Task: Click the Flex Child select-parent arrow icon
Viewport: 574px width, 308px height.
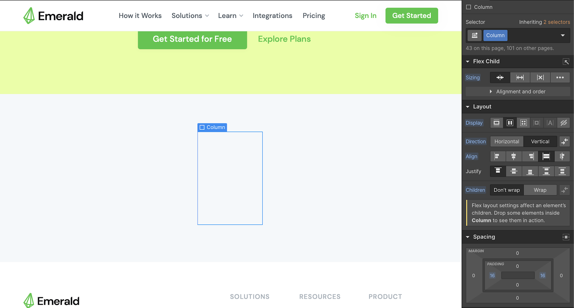Action: tap(566, 62)
